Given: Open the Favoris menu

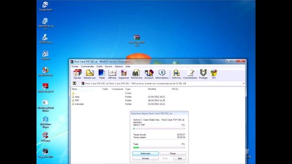Looking at the screenshot, I should point(109,67).
